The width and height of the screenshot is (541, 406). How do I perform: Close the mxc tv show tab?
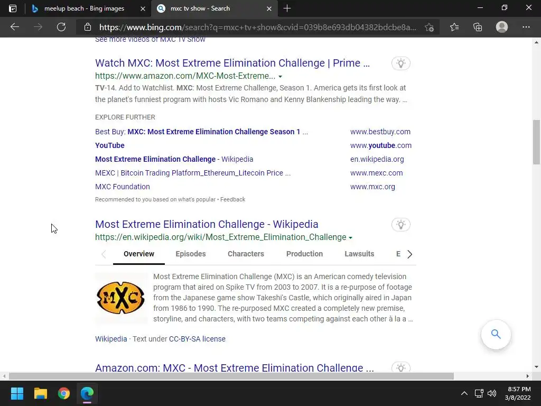point(269,8)
